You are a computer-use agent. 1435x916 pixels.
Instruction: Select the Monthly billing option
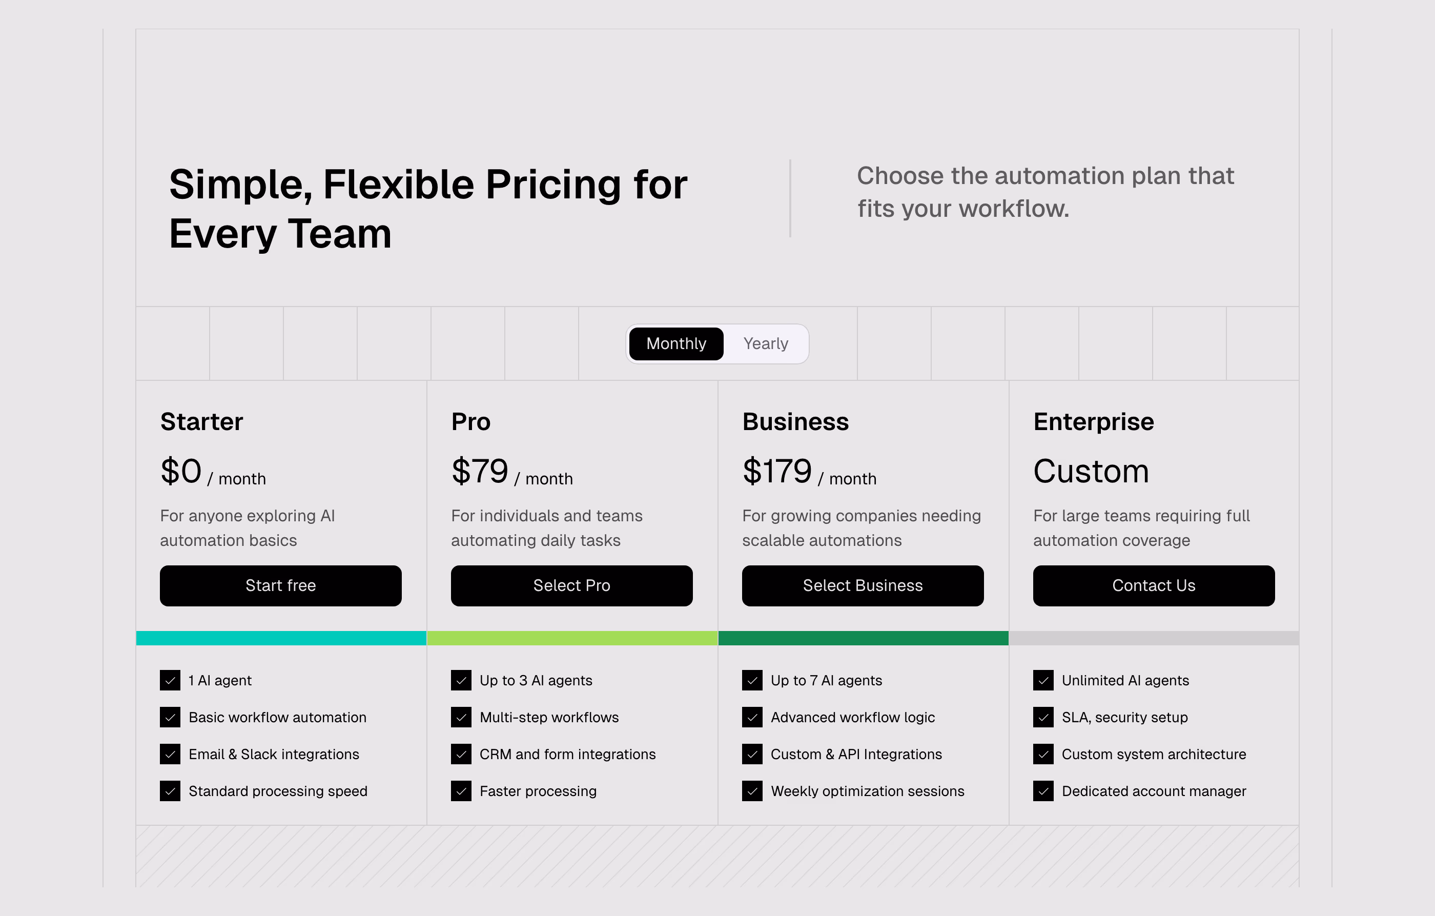point(676,344)
